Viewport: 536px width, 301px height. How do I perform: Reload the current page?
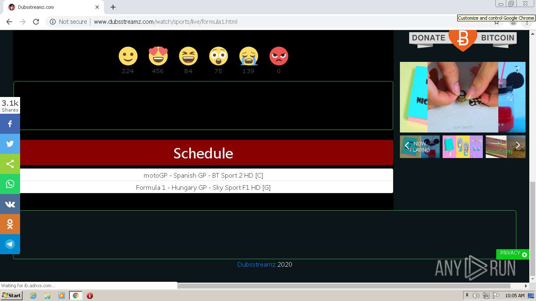36,22
